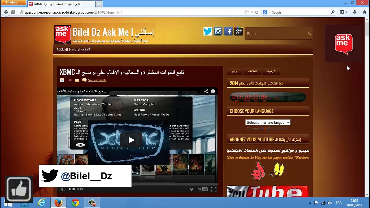Click the magnifier in the Google search box
Viewport: 370px width, 208px height.
[333, 12]
